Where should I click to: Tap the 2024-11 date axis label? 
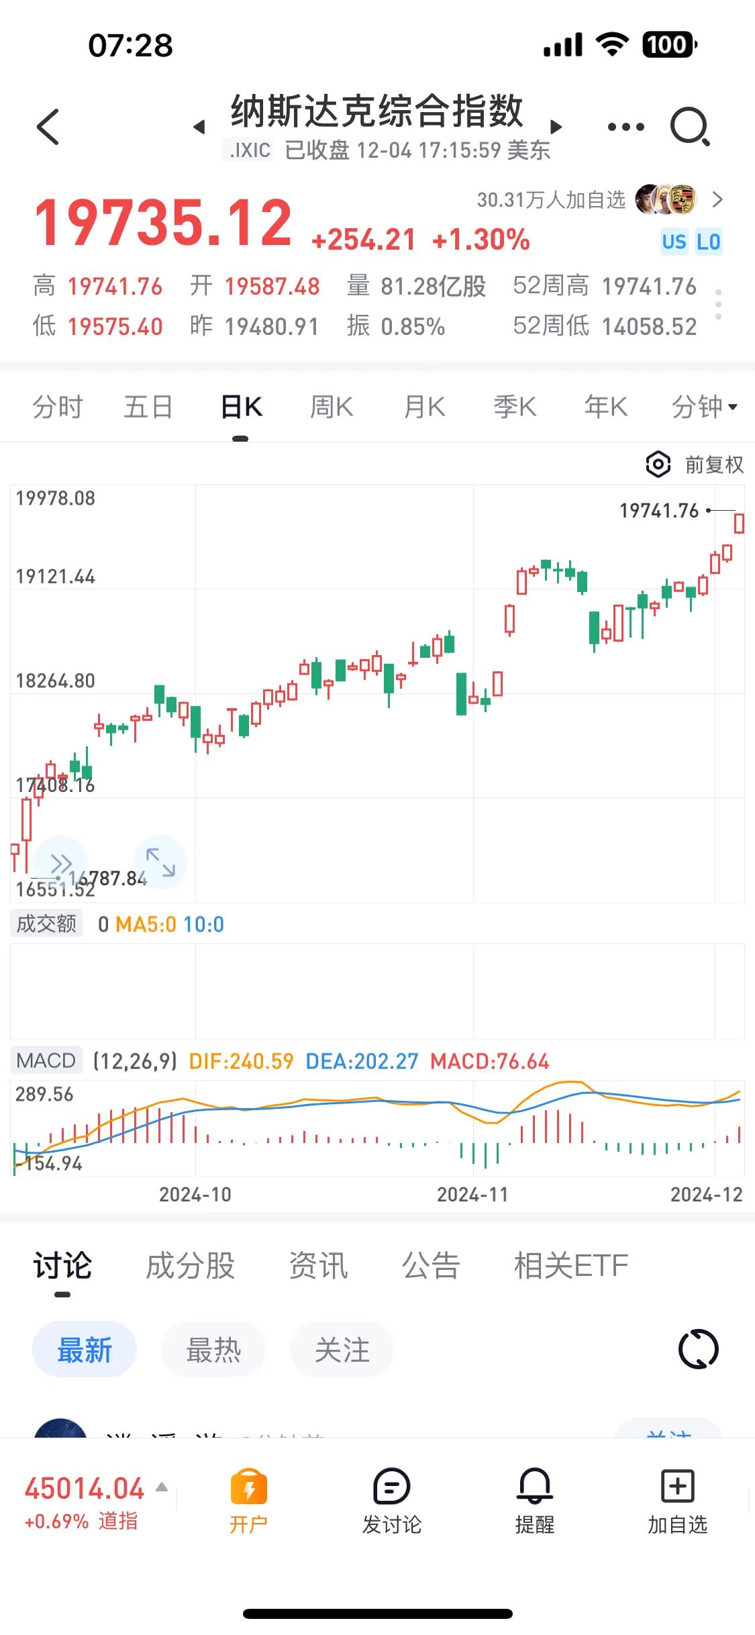472,1194
